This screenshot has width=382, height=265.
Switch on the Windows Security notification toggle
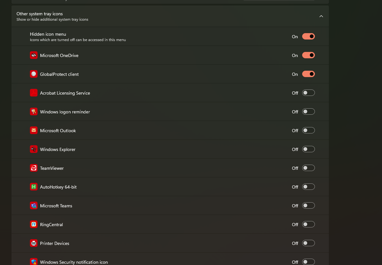pos(308,262)
